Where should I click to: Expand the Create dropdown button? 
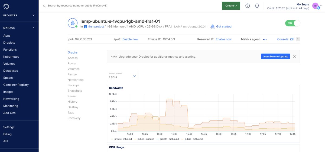tap(231, 6)
